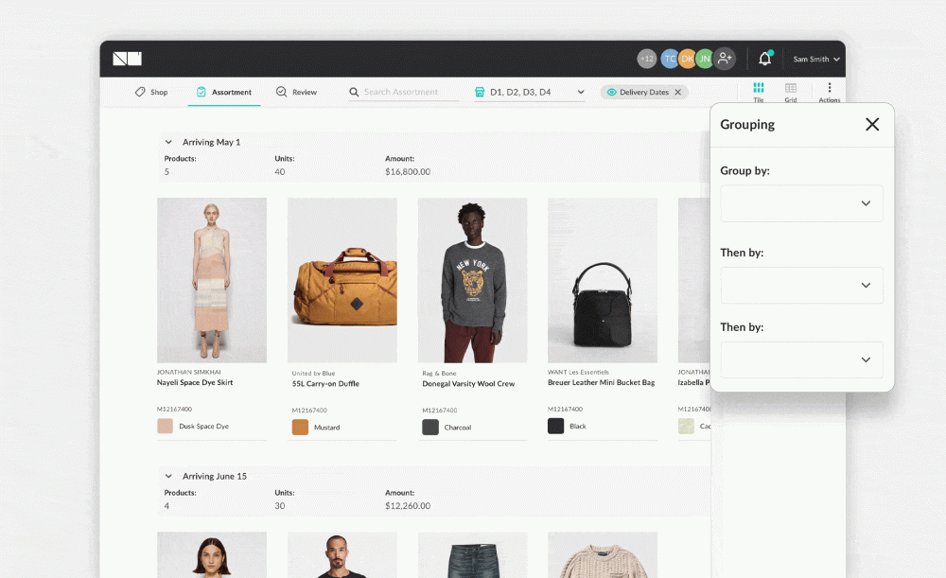The width and height of the screenshot is (946, 578).
Task: Select the Black swatch for the bucket bag
Action: tap(555, 427)
